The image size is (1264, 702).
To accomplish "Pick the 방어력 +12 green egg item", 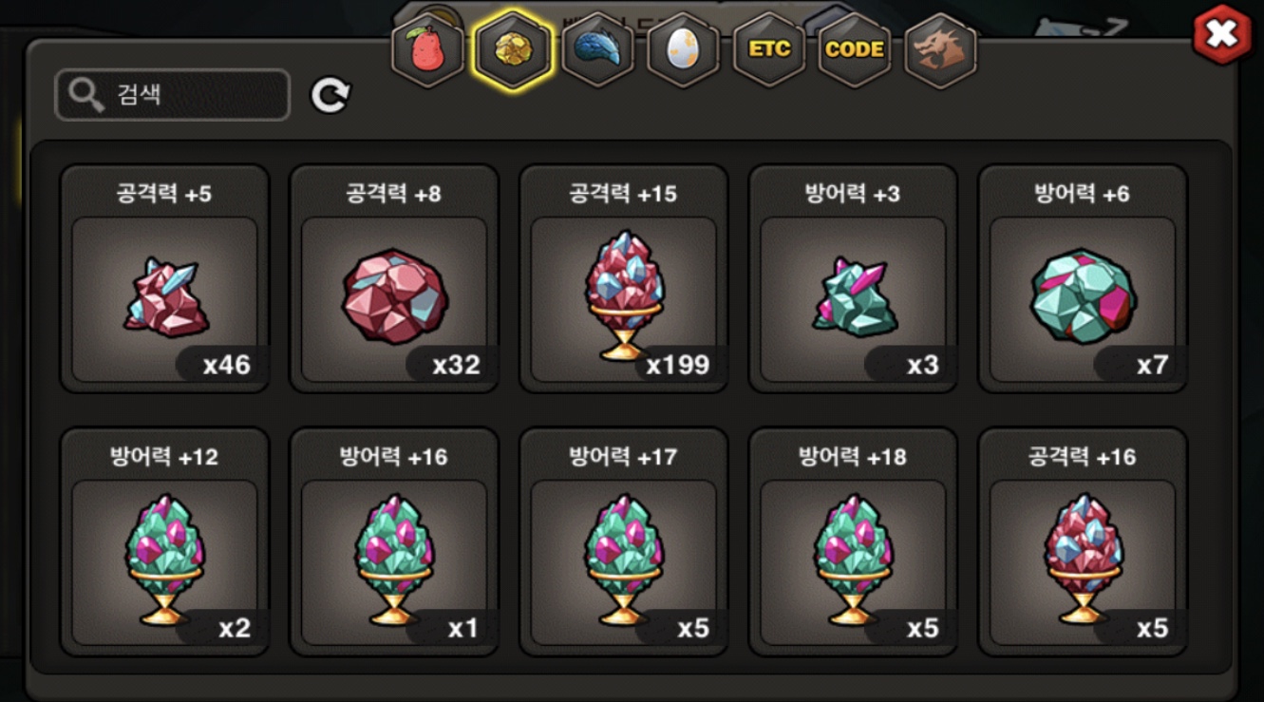I will [x=164, y=541].
